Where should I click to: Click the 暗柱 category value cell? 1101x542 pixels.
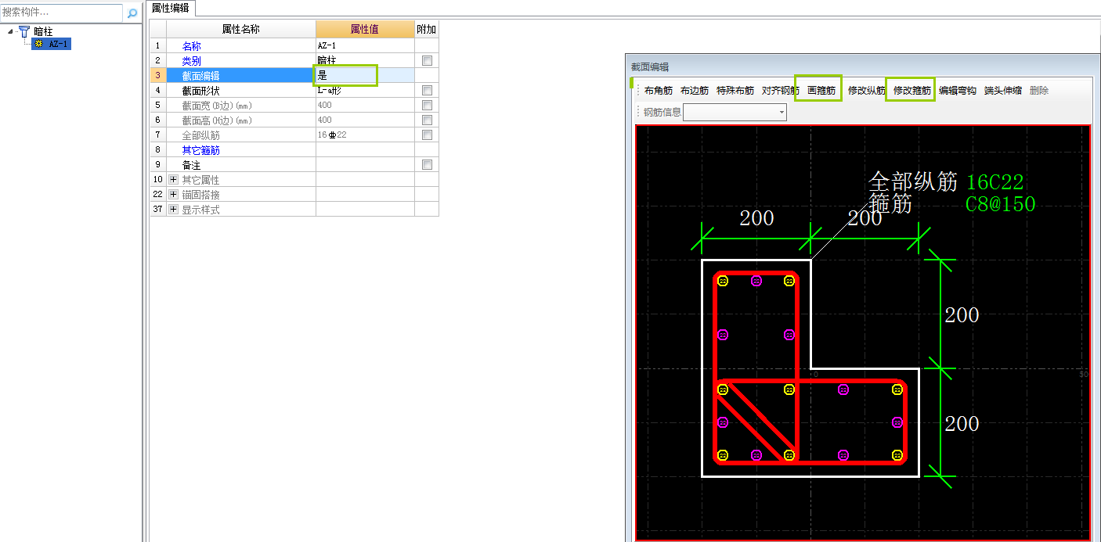(x=365, y=61)
